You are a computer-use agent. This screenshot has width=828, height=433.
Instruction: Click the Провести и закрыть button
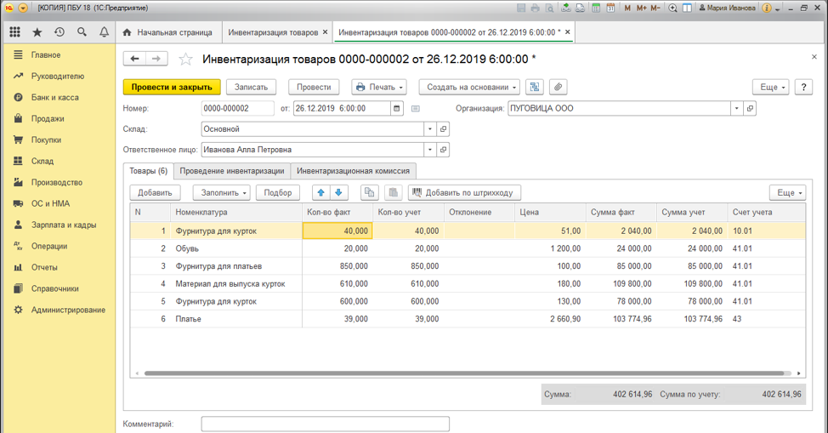pyautogui.click(x=172, y=87)
